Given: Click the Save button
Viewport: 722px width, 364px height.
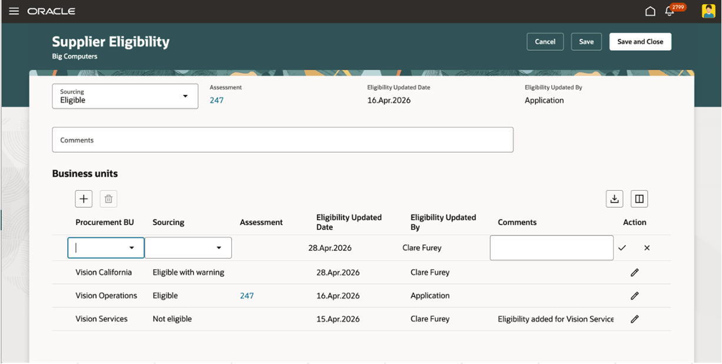Looking at the screenshot, I should coord(586,42).
